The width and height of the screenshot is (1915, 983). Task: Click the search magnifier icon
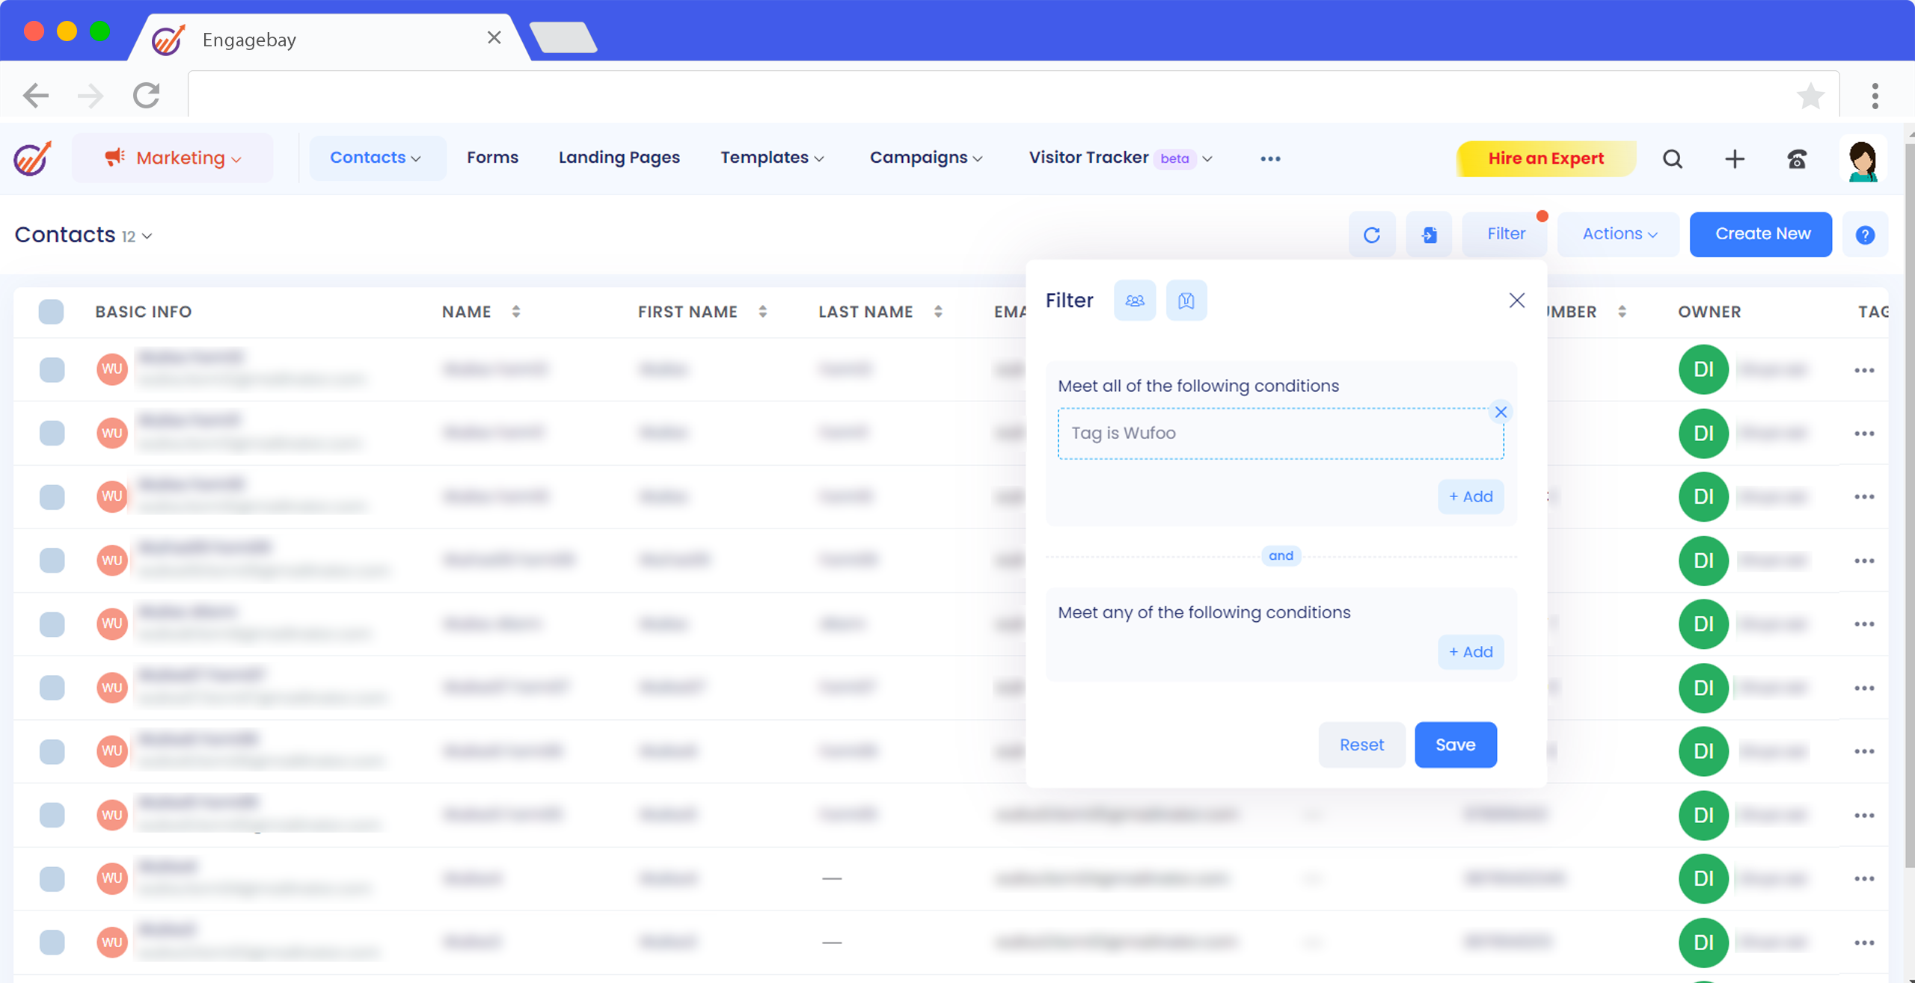click(x=1673, y=158)
